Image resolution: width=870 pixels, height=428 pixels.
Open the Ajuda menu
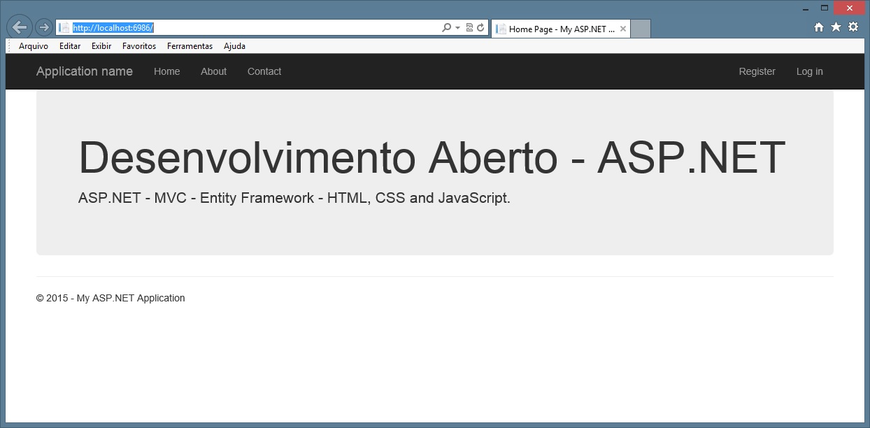234,46
